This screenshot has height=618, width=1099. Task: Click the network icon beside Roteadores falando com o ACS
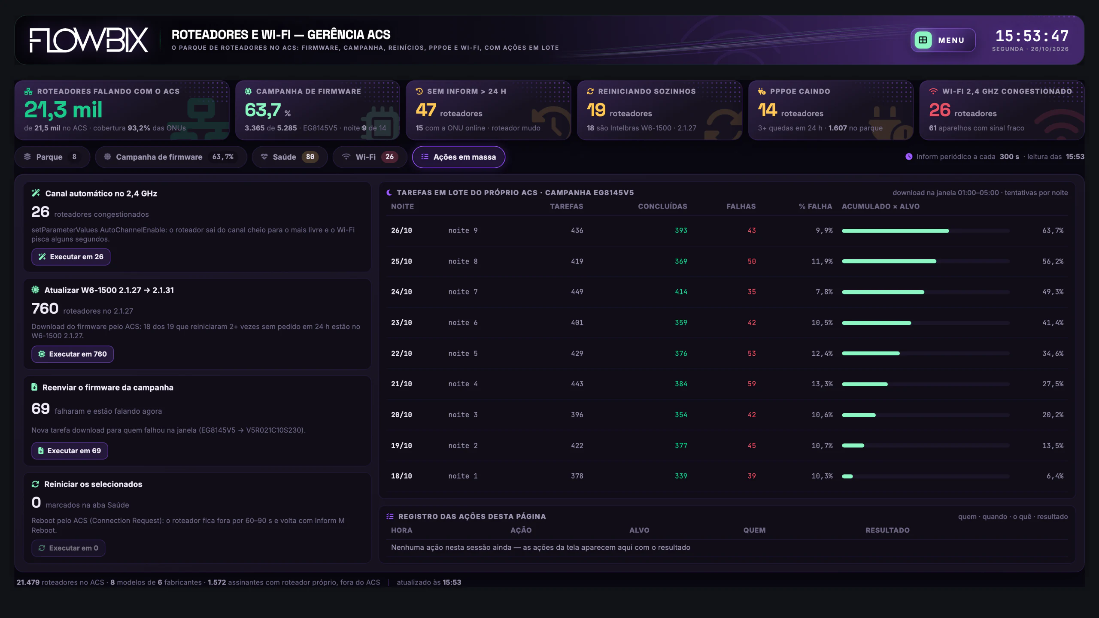[28, 91]
